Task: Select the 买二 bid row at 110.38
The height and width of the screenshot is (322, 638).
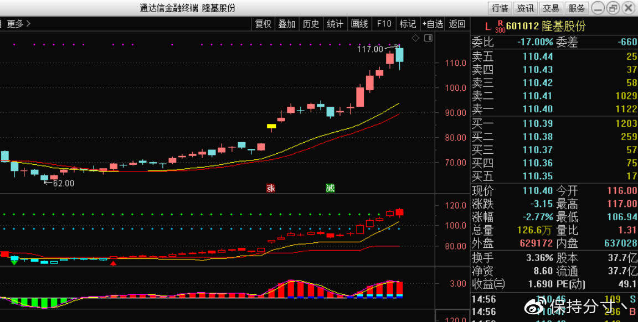Action: click(554, 137)
